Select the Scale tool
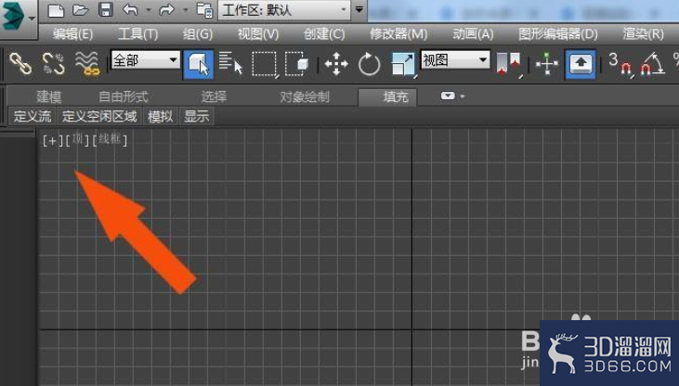Viewport: 679px width, 386px height. click(403, 64)
